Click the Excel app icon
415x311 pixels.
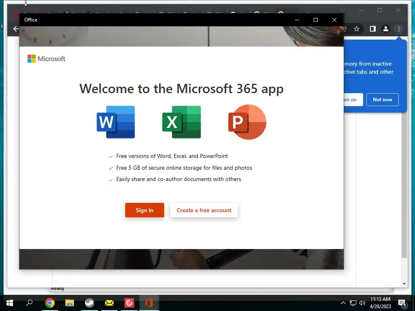coord(182,122)
